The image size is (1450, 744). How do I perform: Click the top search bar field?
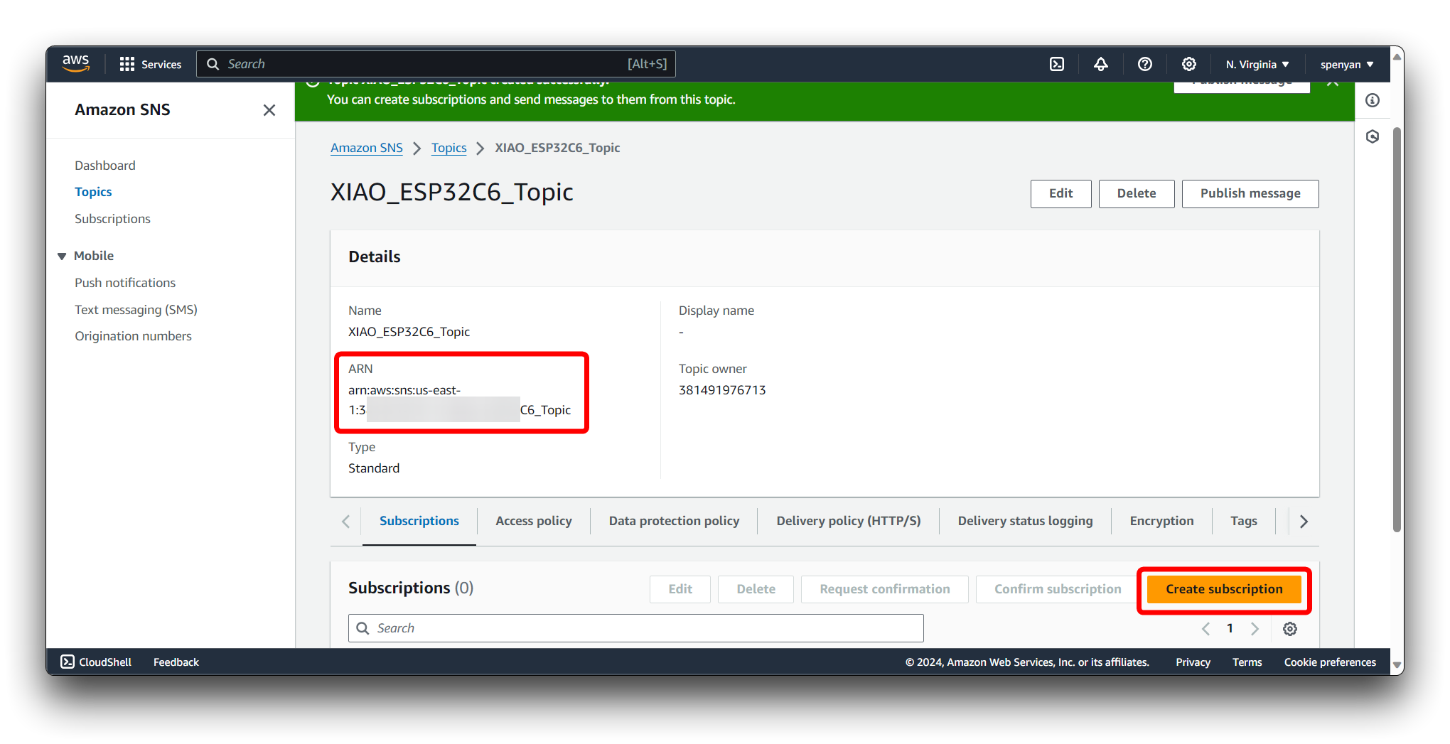click(436, 64)
